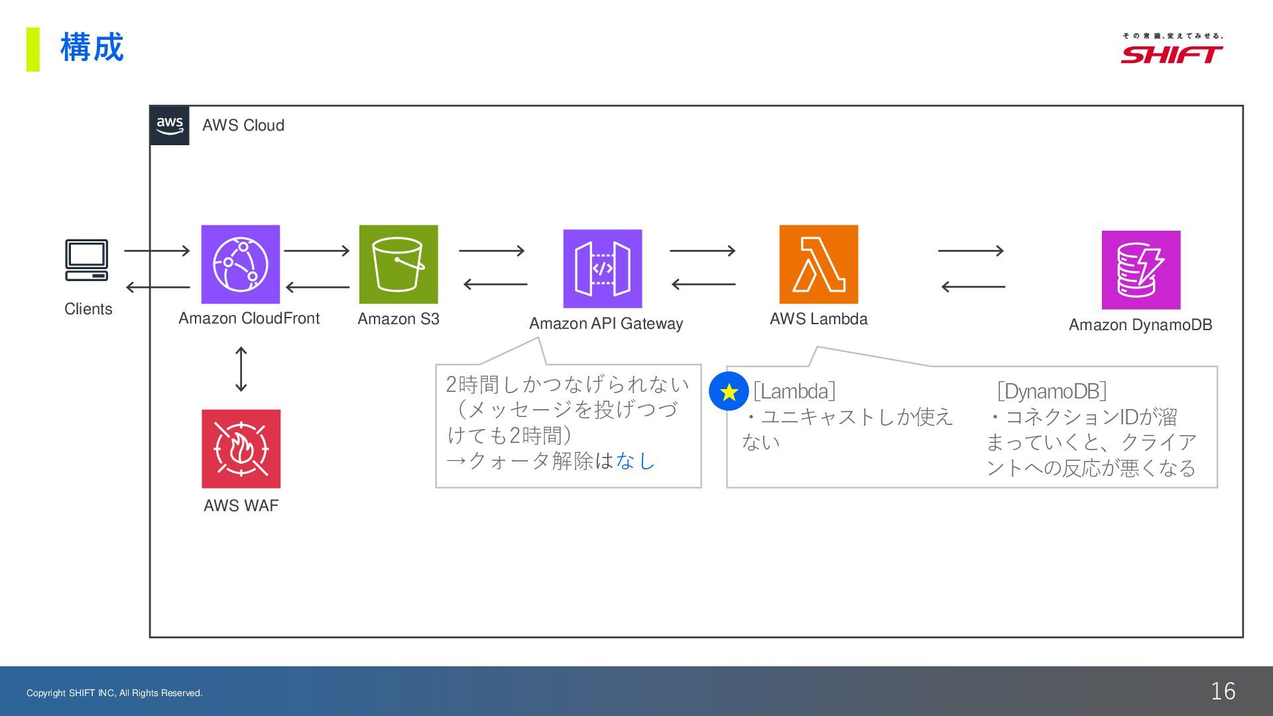Select the 2時間しかつなげられない callout box

(568, 425)
